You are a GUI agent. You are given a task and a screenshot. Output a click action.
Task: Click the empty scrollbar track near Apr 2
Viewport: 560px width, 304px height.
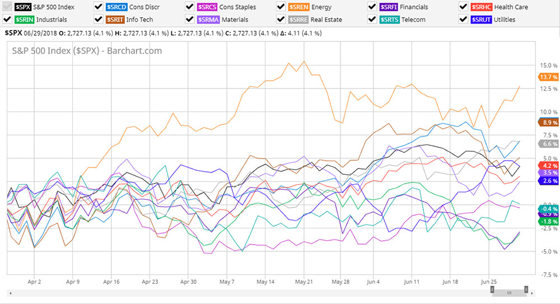[x=34, y=292]
